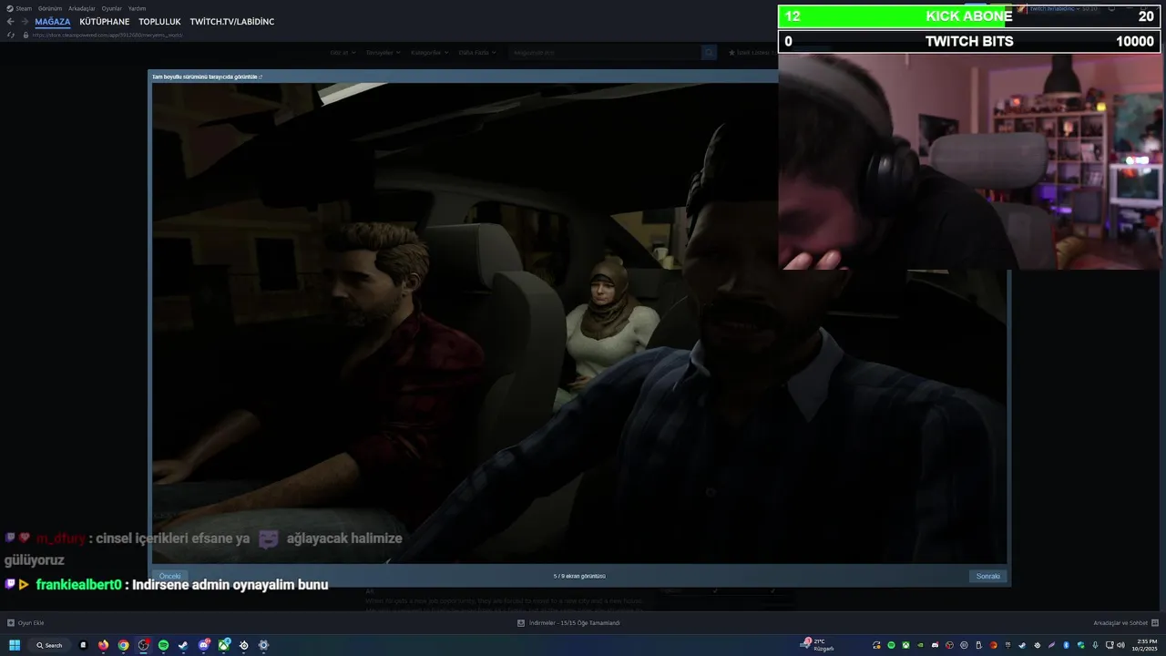Open Steam from the taskbar
1166x656 pixels.
coord(183,645)
